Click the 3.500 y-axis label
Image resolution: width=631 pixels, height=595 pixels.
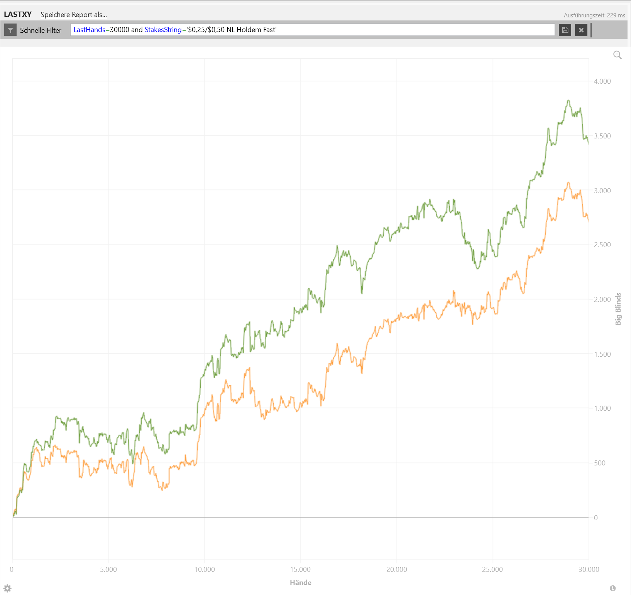tap(602, 136)
